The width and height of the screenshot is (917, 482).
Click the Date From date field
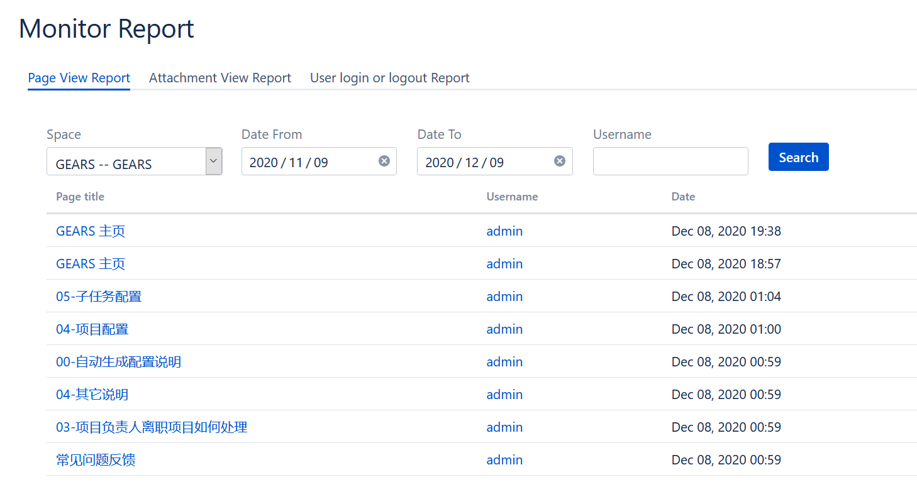pyautogui.click(x=308, y=162)
